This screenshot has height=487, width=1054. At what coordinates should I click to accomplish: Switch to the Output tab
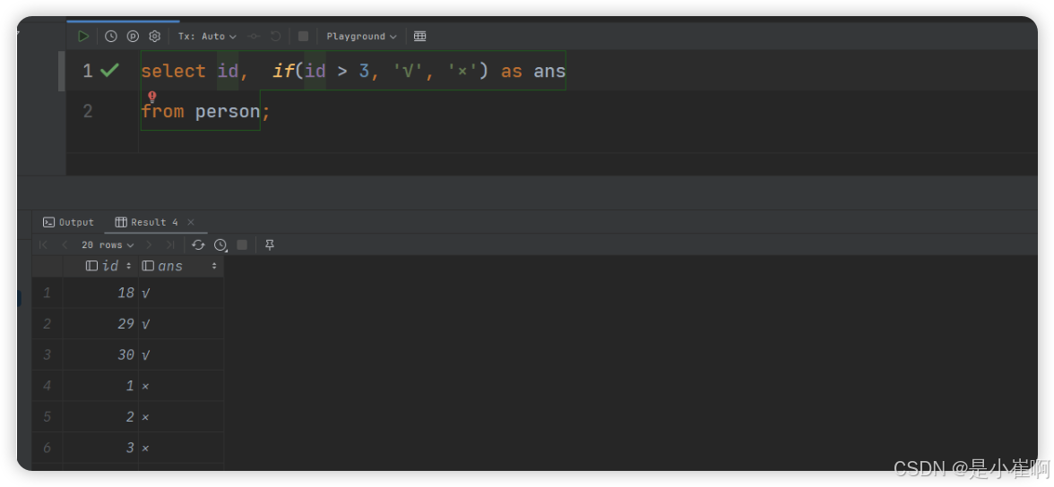pyautogui.click(x=68, y=222)
